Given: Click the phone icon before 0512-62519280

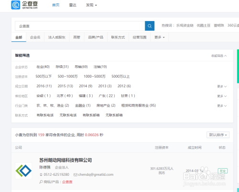Looking at the screenshot, I should pyautogui.click(x=41, y=175).
